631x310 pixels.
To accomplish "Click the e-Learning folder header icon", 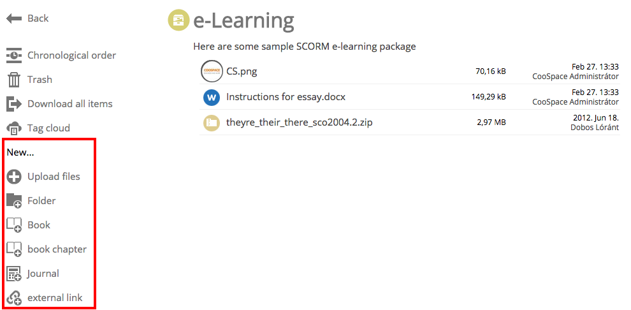I will click(x=178, y=20).
